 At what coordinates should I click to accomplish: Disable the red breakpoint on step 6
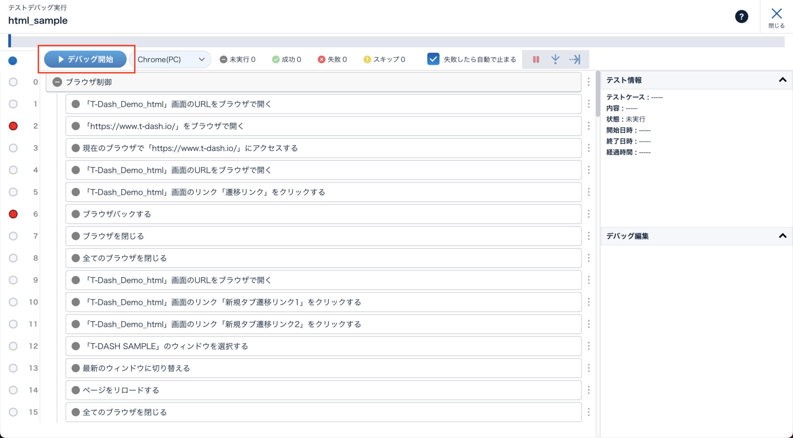(x=13, y=214)
